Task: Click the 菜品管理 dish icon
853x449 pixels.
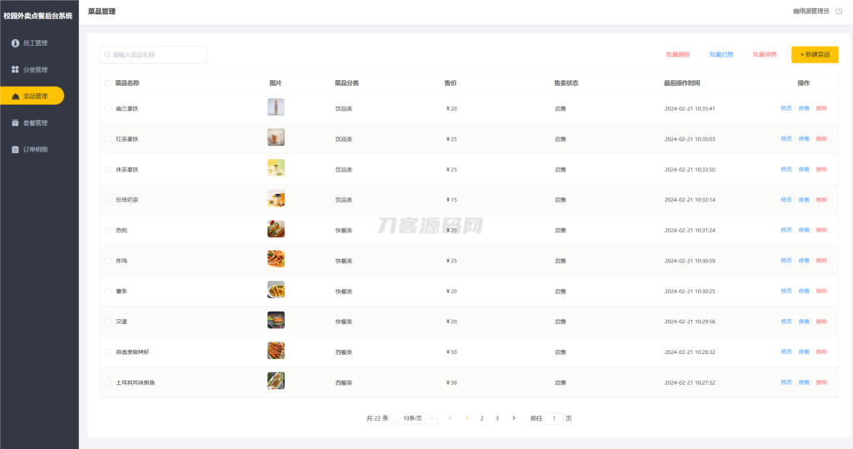Action: point(15,97)
